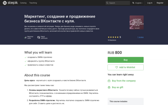
Task: Select Buy as gift link
Action: click(x=118, y=87)
